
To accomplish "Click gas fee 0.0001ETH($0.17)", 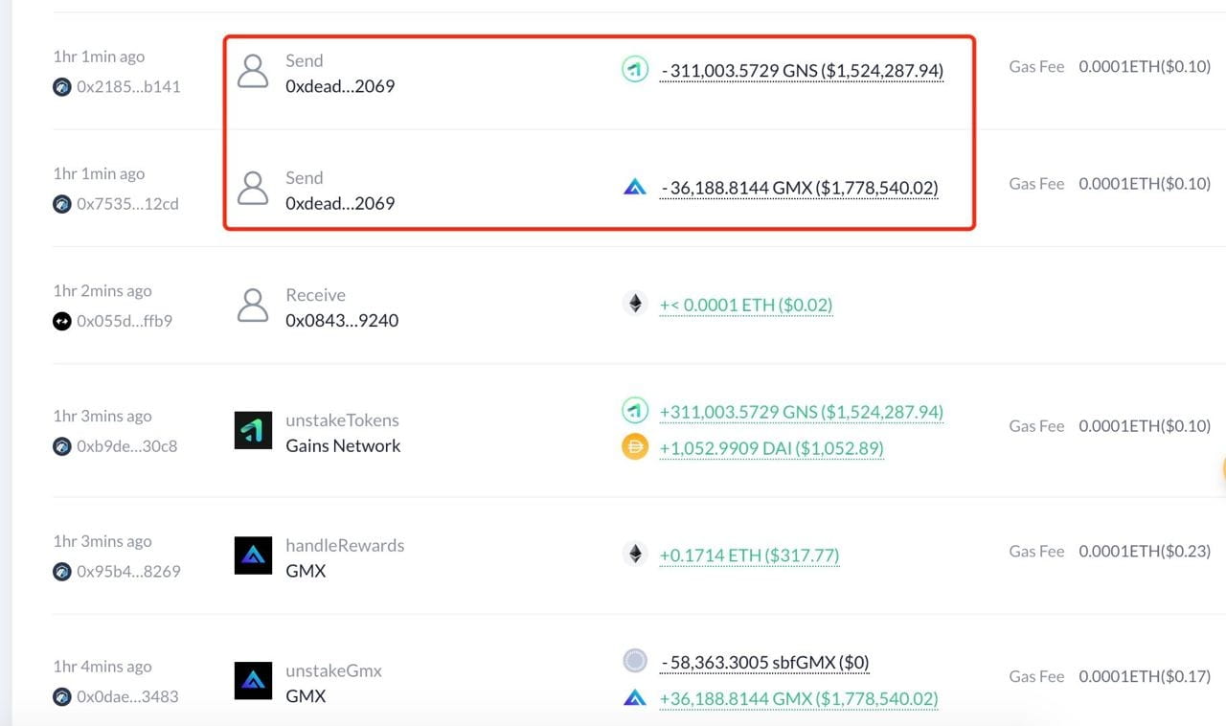I will 1145,676.
